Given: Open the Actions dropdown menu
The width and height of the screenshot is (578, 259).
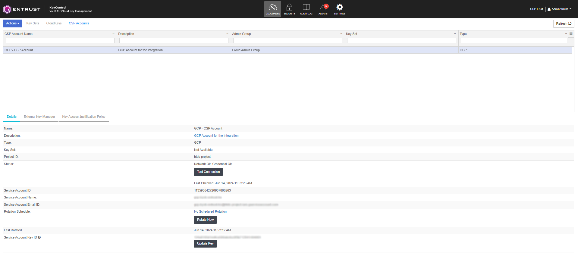Looking at the screenshot, I should 13,23.
